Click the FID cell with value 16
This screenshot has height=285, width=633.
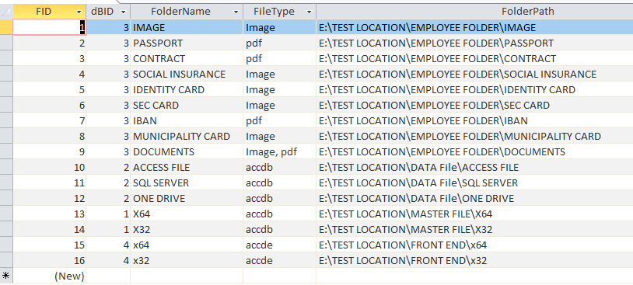[50, 260]
